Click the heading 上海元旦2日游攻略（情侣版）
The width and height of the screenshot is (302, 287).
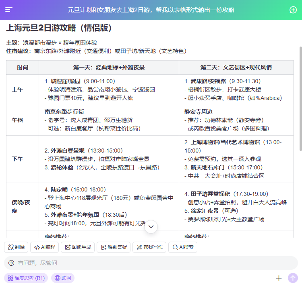click(x=59, y=28)
